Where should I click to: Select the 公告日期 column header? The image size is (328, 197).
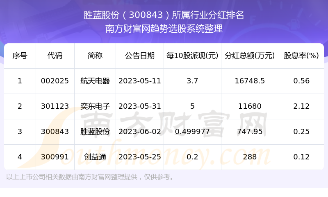140,56
